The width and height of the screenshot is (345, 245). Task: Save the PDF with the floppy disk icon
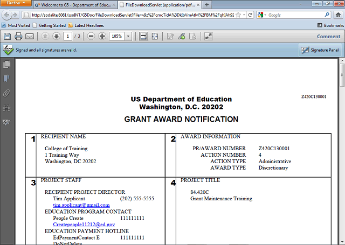pyautogui.click(x=7, y=36)
